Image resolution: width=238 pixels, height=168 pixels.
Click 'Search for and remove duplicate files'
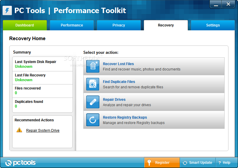(133, 87)
